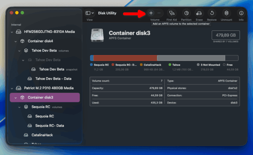Click the minus icon to delete volume

159,13
